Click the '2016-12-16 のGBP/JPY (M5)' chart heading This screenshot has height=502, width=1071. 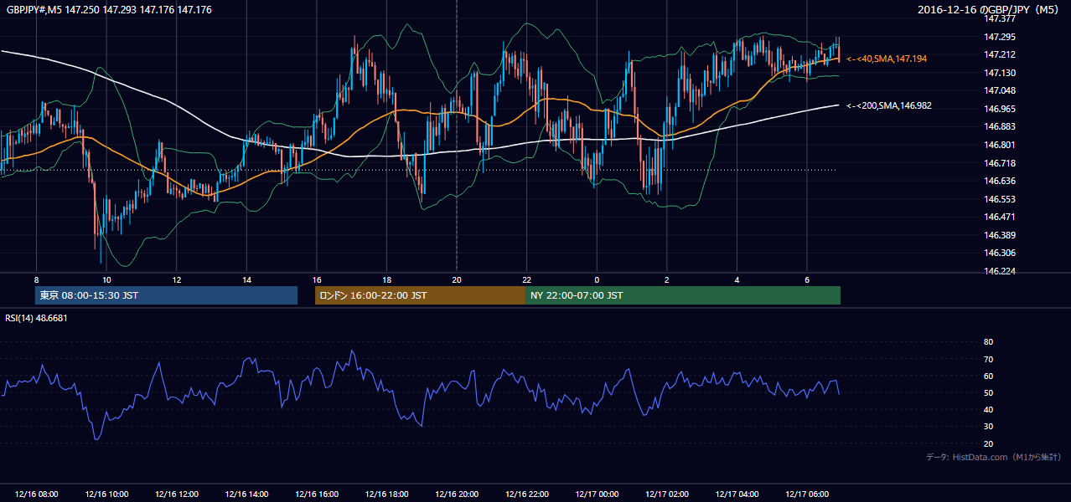990,9
